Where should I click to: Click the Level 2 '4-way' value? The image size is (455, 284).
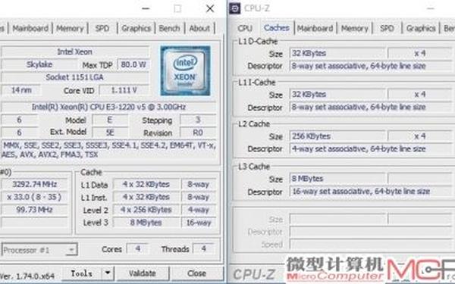pyautogui.click(x=199, y=210)
